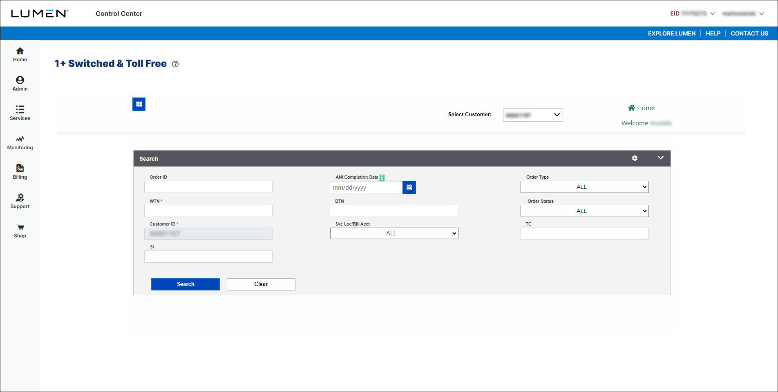The image size is (778, 392).
Task: Open the Order Status dropdown
Action: click(x=584, y=210)
